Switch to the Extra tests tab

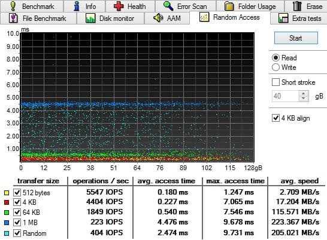(299, 19)
